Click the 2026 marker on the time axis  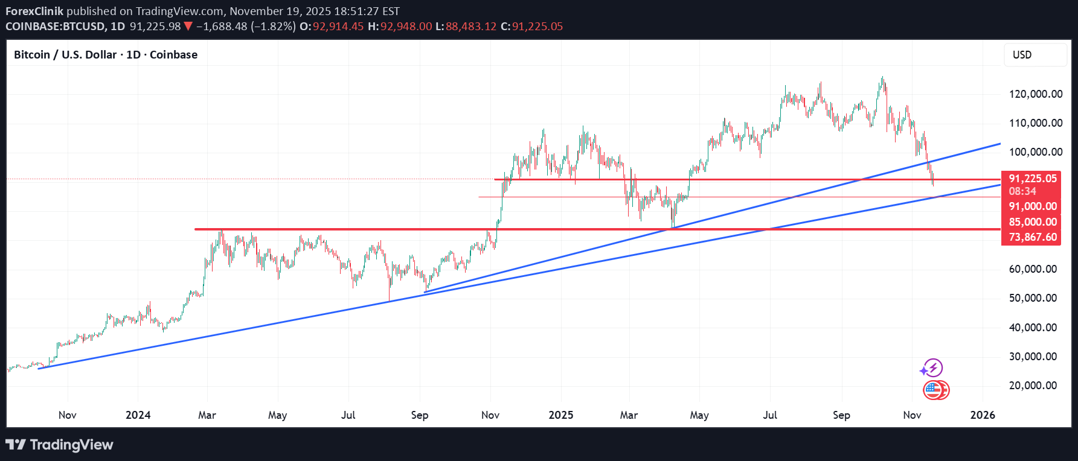pos(982,415)
